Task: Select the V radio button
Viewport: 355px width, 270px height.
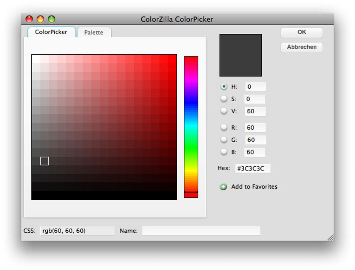Action: coord(224,111)
